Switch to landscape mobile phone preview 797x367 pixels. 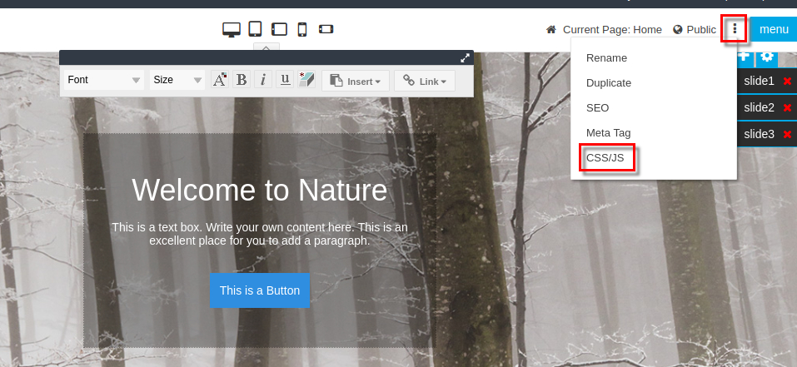pyautogui.click(x=326, y=30)
